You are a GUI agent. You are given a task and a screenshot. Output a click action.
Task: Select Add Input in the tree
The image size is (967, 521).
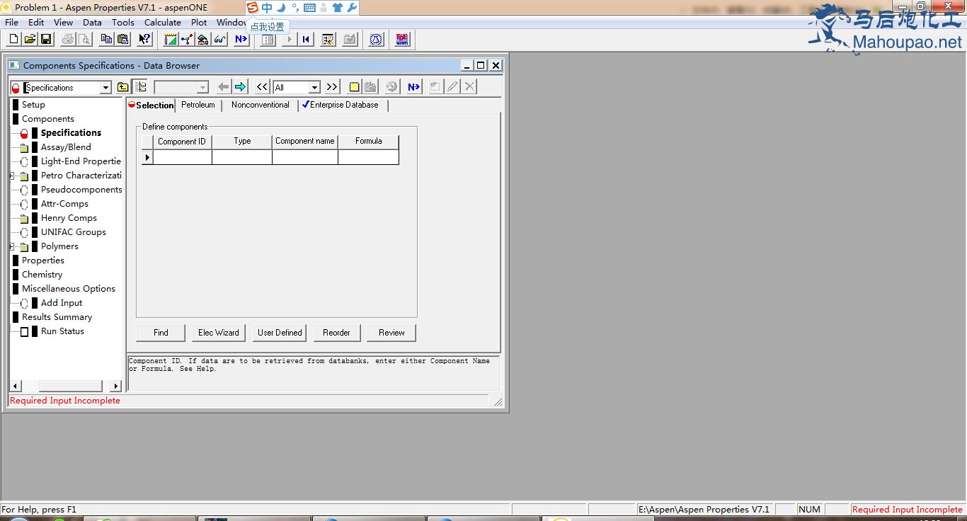tap(62, 303)
